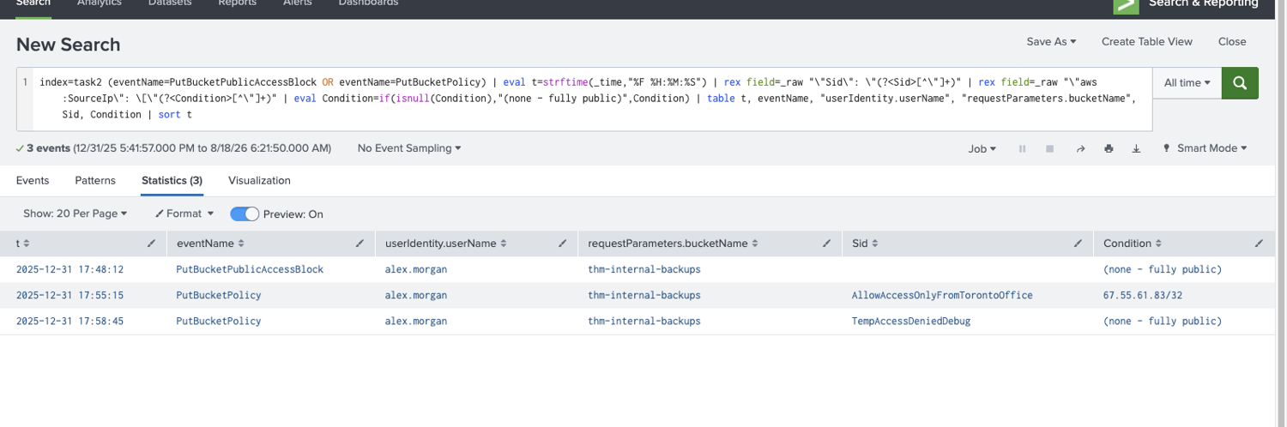Export results with download icon
1287x427 pixels.
[1136, 148]
